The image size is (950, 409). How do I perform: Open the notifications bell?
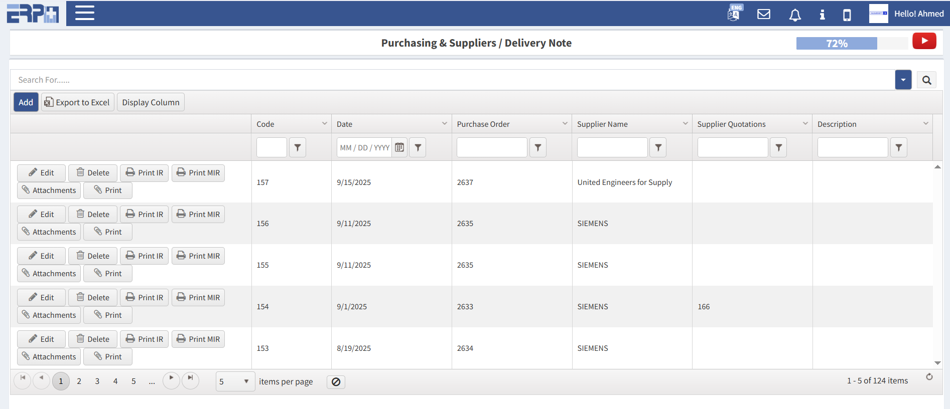794,15
